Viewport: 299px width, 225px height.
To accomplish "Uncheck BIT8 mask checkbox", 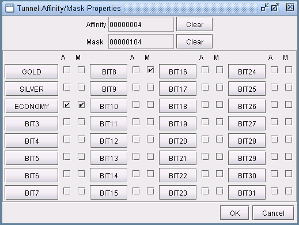I will point(150,70).
